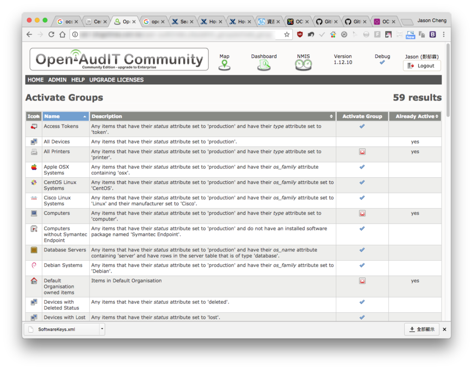Deactivate the Computers group red X

pyautogui.click(x=362, y=213)
